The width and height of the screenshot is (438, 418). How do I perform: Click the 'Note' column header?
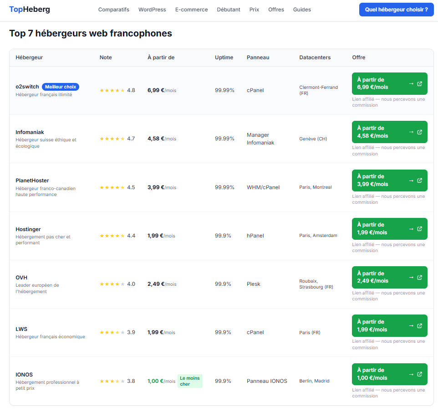[106, 57]
